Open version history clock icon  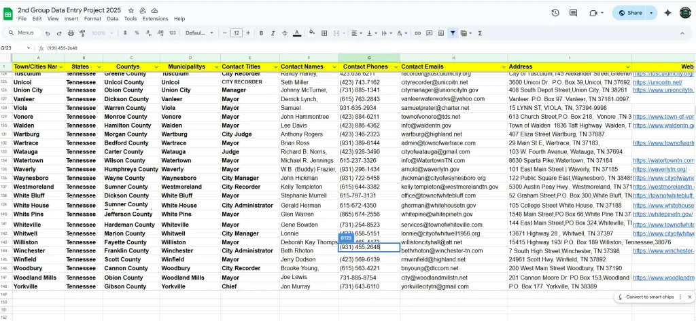pos(555,13)
